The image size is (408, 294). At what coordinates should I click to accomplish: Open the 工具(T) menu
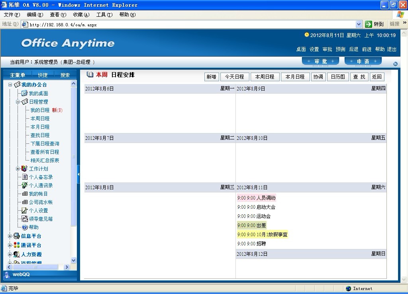pyautogui.click(x=104, y=15)
